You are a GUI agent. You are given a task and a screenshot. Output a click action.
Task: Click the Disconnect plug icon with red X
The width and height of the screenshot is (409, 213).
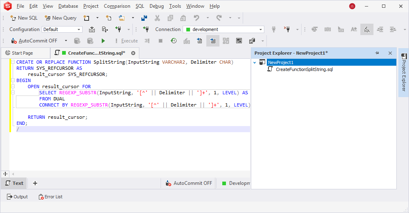click(x=287, y=29)
